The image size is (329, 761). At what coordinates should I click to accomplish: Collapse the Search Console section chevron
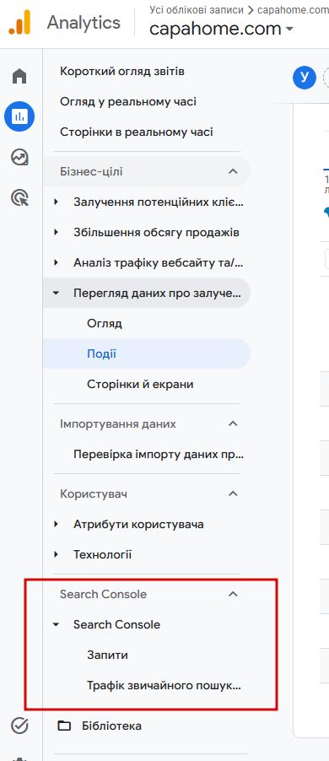point(233,594)
